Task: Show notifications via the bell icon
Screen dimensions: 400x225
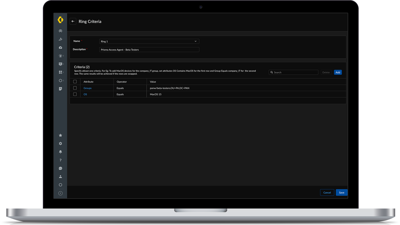Action: pyautogui.click(x=60, y=152)
